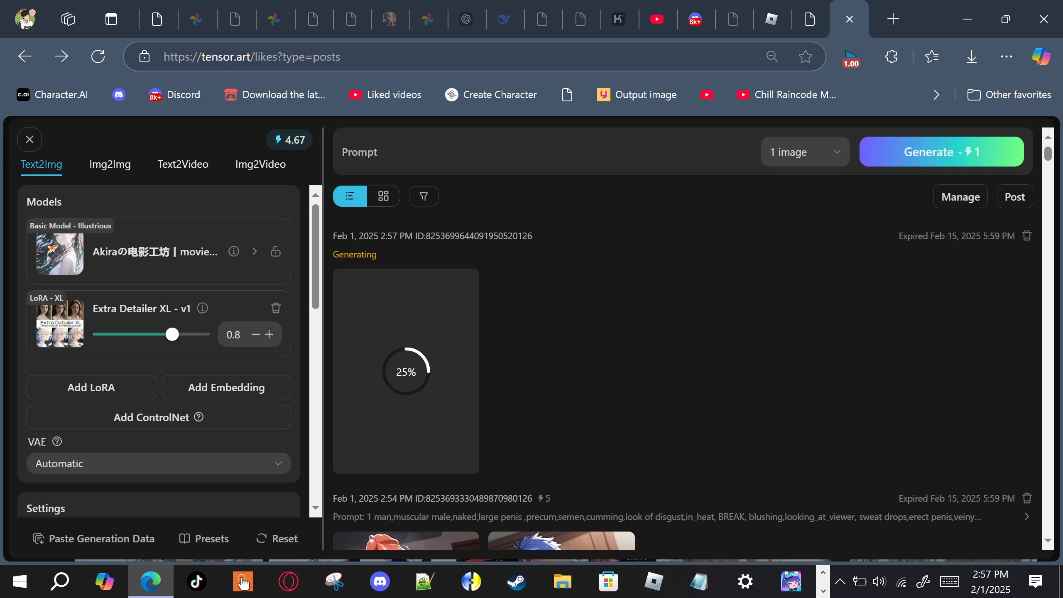Open info for Extra Detailer XL

click(x=202, y=308)
